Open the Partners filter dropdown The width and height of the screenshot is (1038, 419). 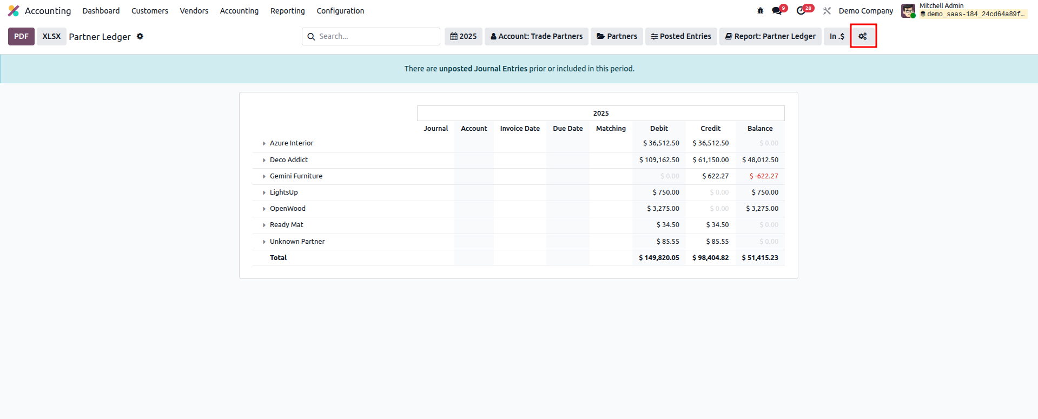tap(617, 36)
